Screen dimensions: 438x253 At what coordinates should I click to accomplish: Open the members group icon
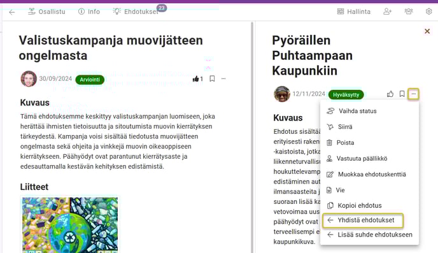pos(408,11)
